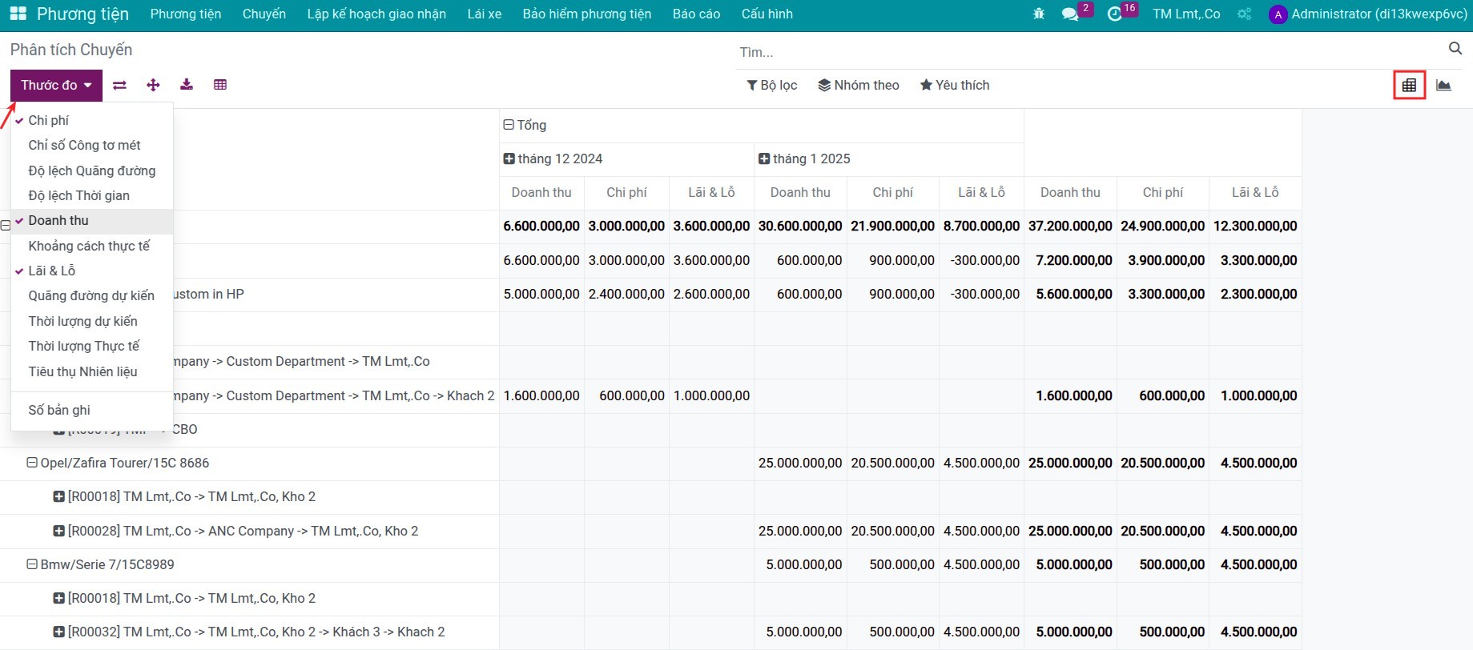The height and width of the screenshot is (650, 1473).
Task: Enable Tiêu thụ Nhiên liệu measure
Action: (x=92, y=371)
